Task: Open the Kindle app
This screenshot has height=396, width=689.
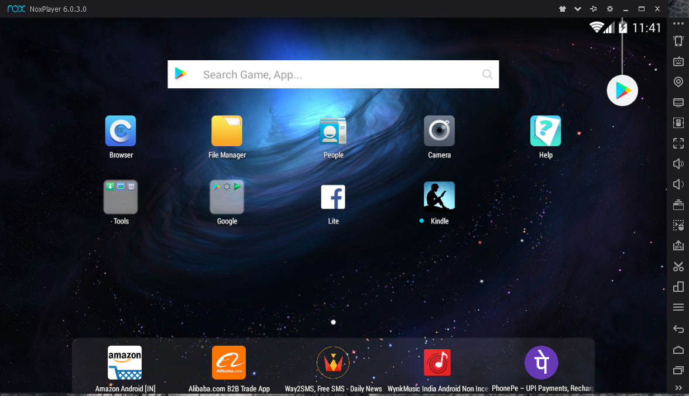Action: [x=440, y=197]
